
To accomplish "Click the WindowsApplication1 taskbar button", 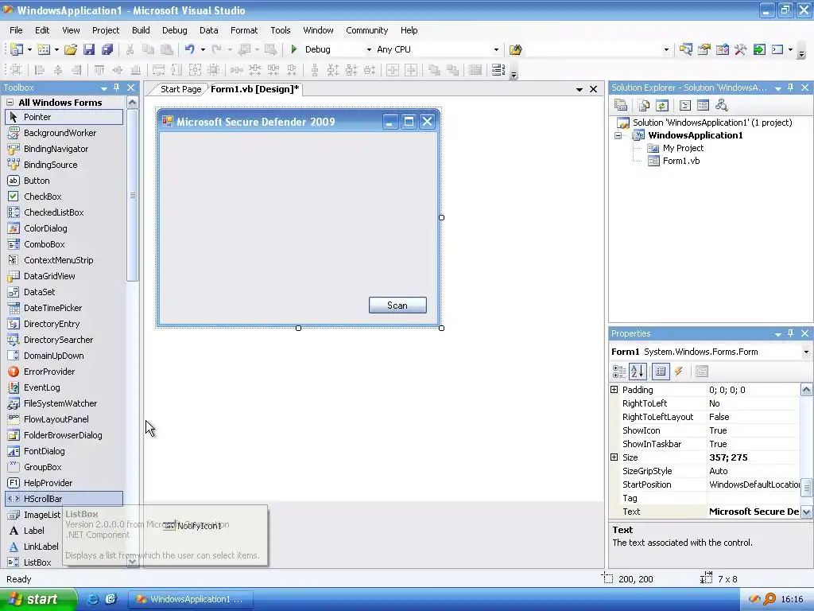I will [191, 599].
